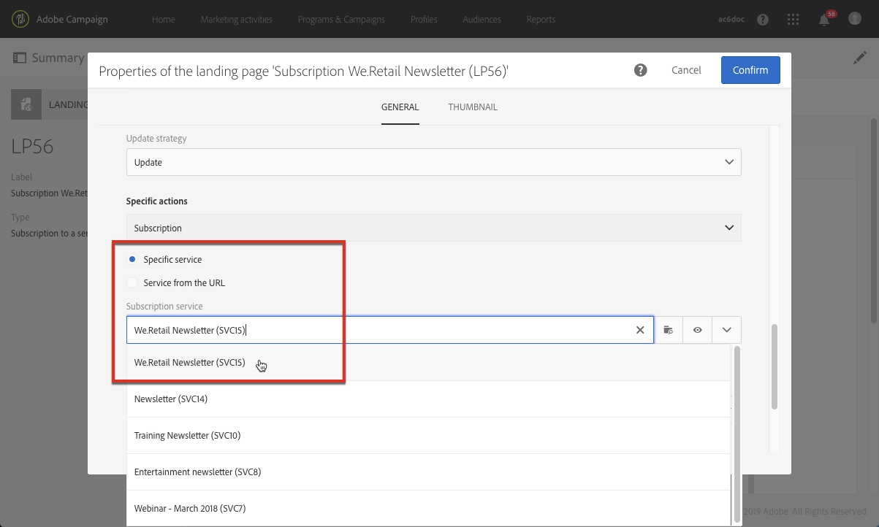Toggle the subscription service list chevron
Viewport: 879px width, 527px height.
point(726,330)
